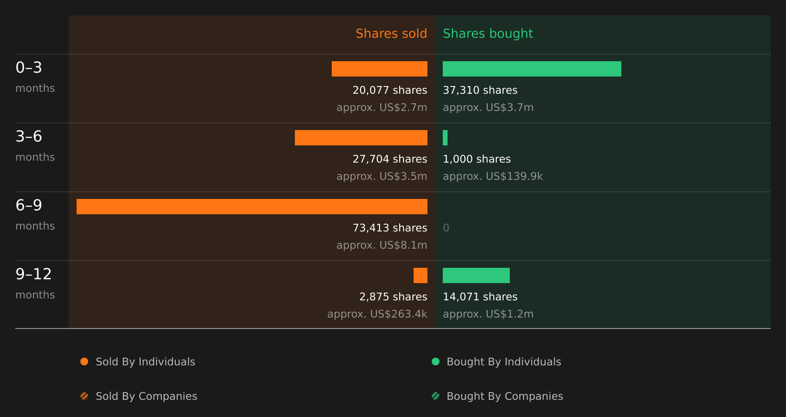Screen dimensions: 786x417
Task: Select the 27,704 shares value
Action: [390, 159]
